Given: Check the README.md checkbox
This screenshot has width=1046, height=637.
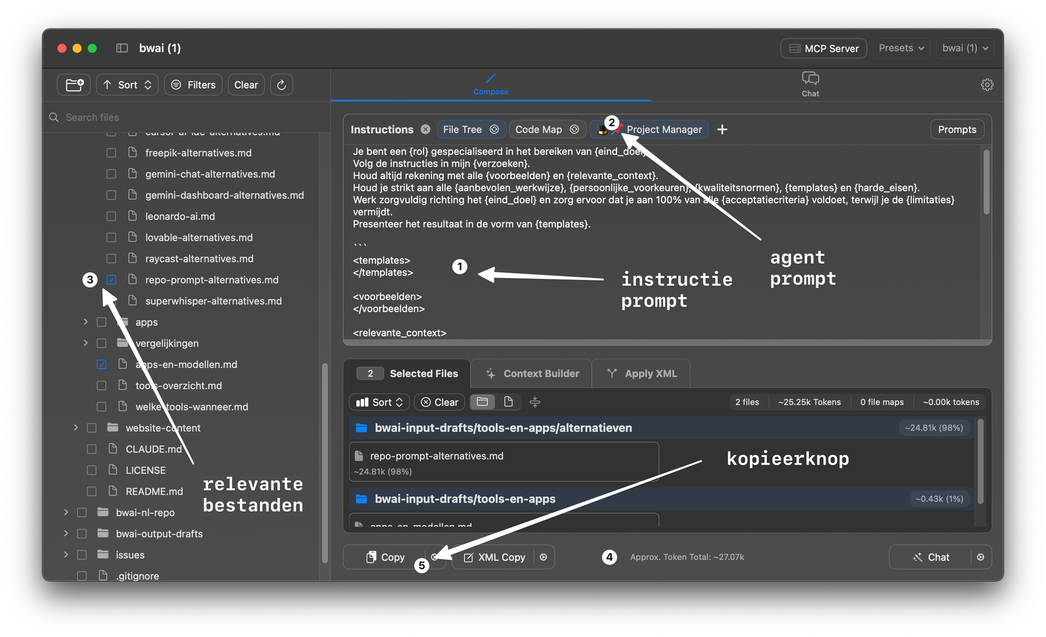Looking at the screenshot, I should tap(92, 492).
